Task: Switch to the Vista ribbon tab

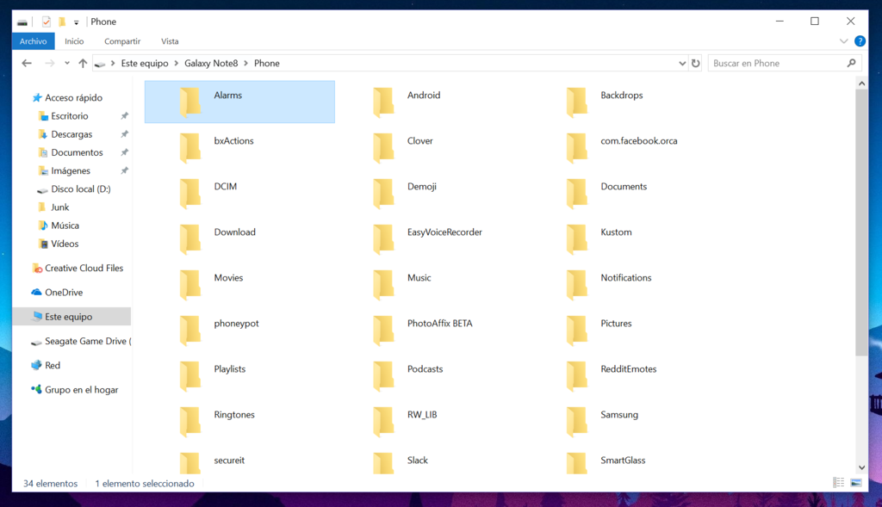Action: click(x=170, y=40)
